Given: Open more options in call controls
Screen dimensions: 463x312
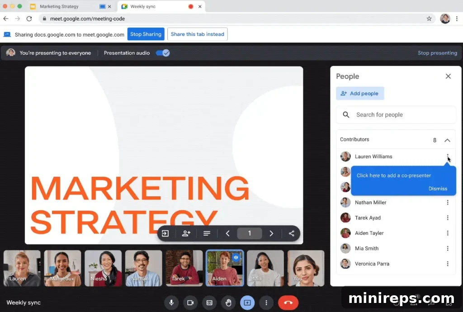Looking at the screenshot, I should click(266, 303).
